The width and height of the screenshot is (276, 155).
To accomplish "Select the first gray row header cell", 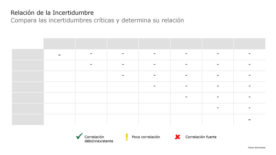I will tap(28, 54).
